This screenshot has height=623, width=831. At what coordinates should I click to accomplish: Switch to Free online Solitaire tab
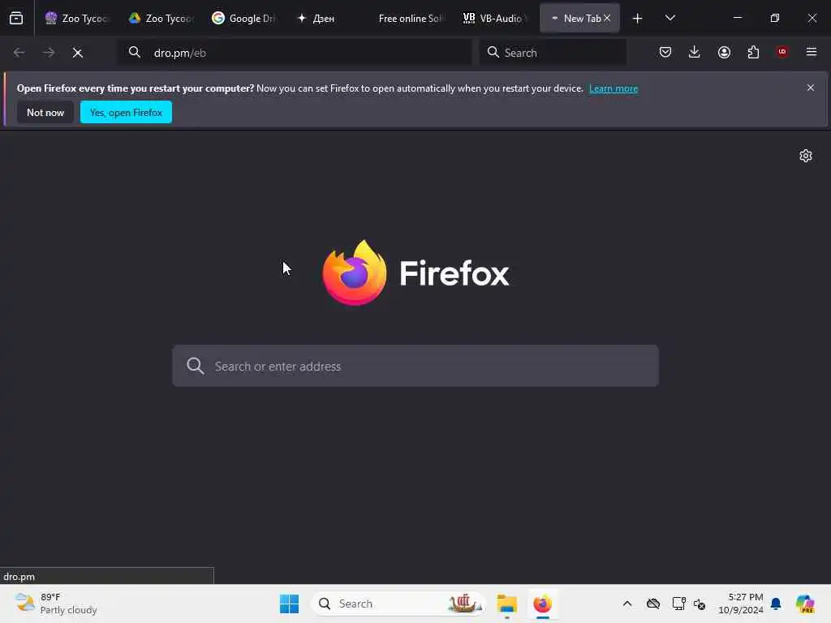(x=411, y=18)
